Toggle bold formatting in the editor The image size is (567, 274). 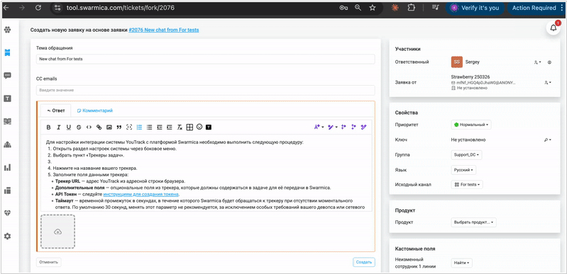tap(48, 127)
